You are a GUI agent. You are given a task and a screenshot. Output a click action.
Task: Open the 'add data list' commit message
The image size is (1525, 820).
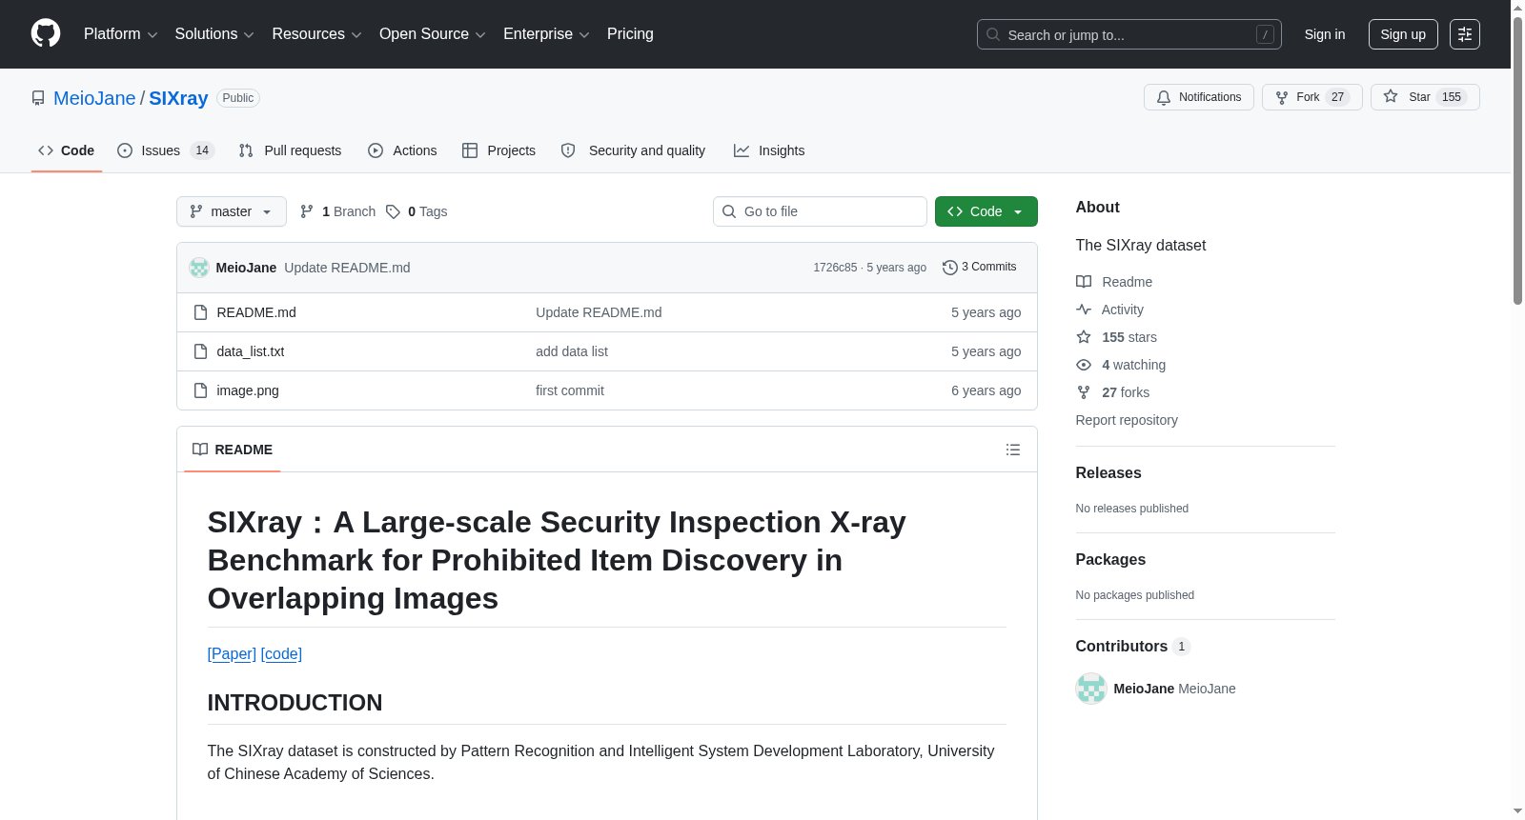coord(572,351)
